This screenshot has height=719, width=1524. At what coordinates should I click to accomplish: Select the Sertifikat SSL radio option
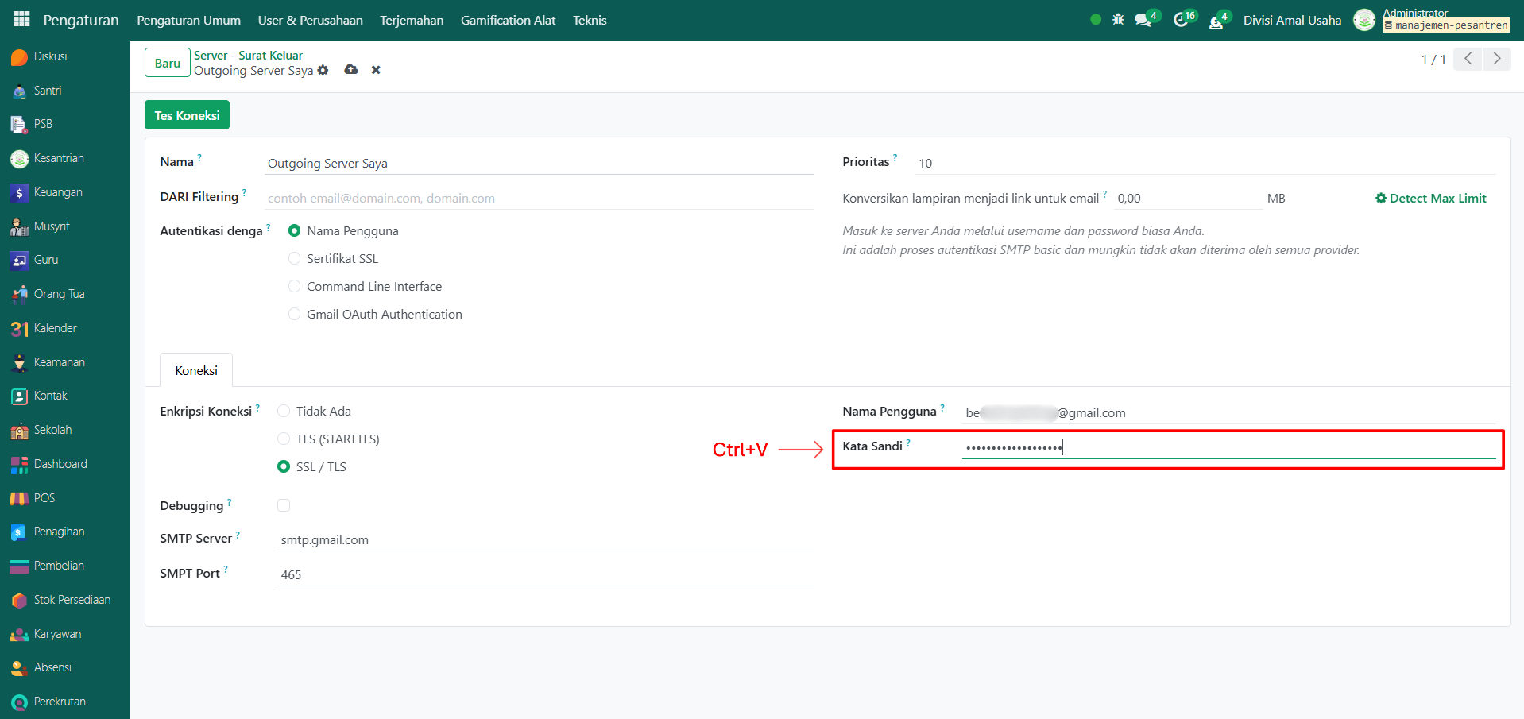pyautogui.click(x=295, y=259)
